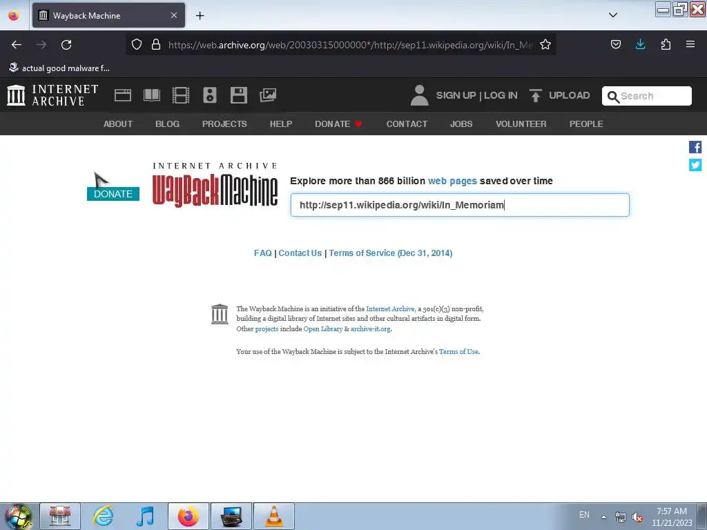Viewport: 707px width, 530px height.
Task: Share page via Twitter icon
Action: point(695,165)
